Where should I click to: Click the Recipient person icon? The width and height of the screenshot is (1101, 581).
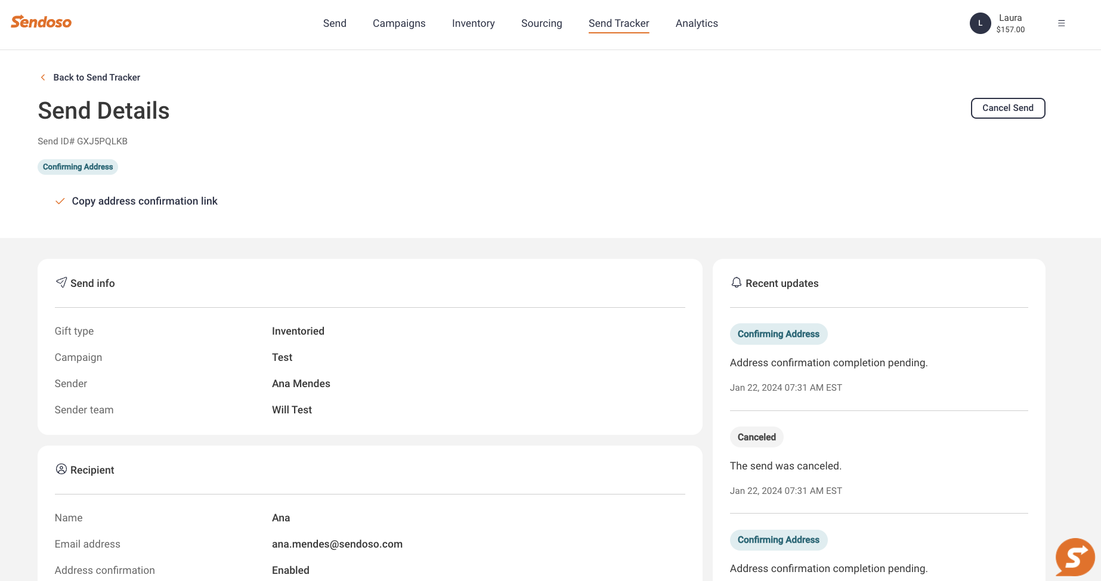[x=61, y=469]
